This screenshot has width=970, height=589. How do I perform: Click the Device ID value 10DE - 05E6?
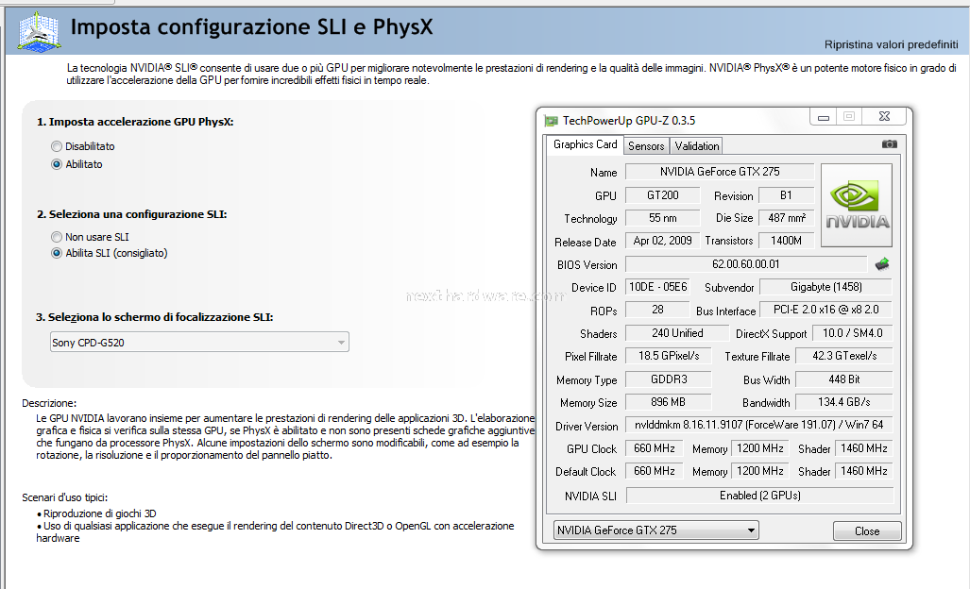pyautogui.click(x=657, y=287)
